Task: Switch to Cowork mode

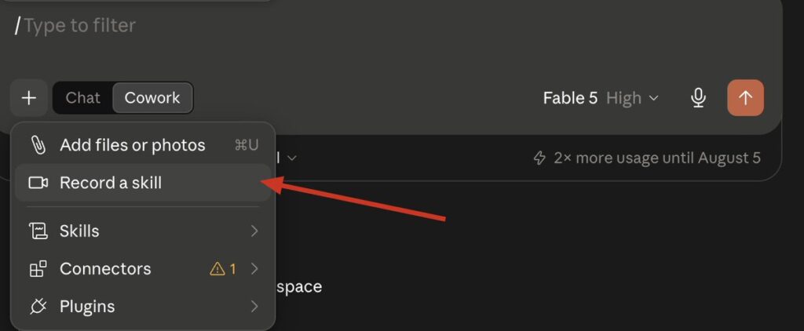Action: click(152, 98)
